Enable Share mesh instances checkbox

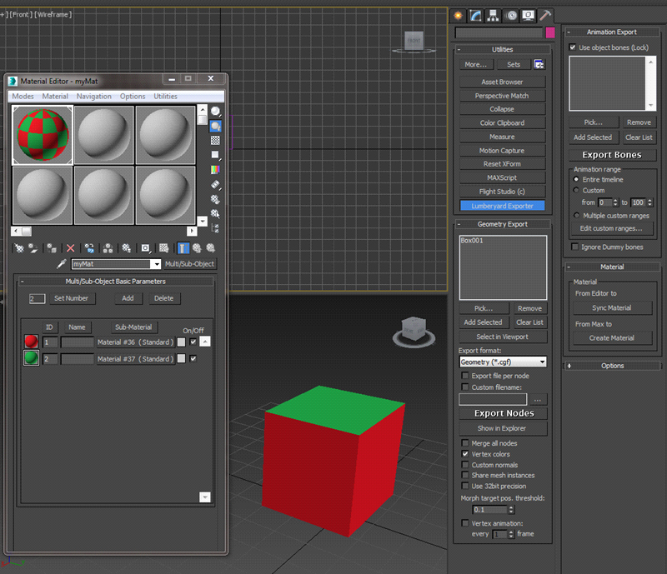(465, 476)
